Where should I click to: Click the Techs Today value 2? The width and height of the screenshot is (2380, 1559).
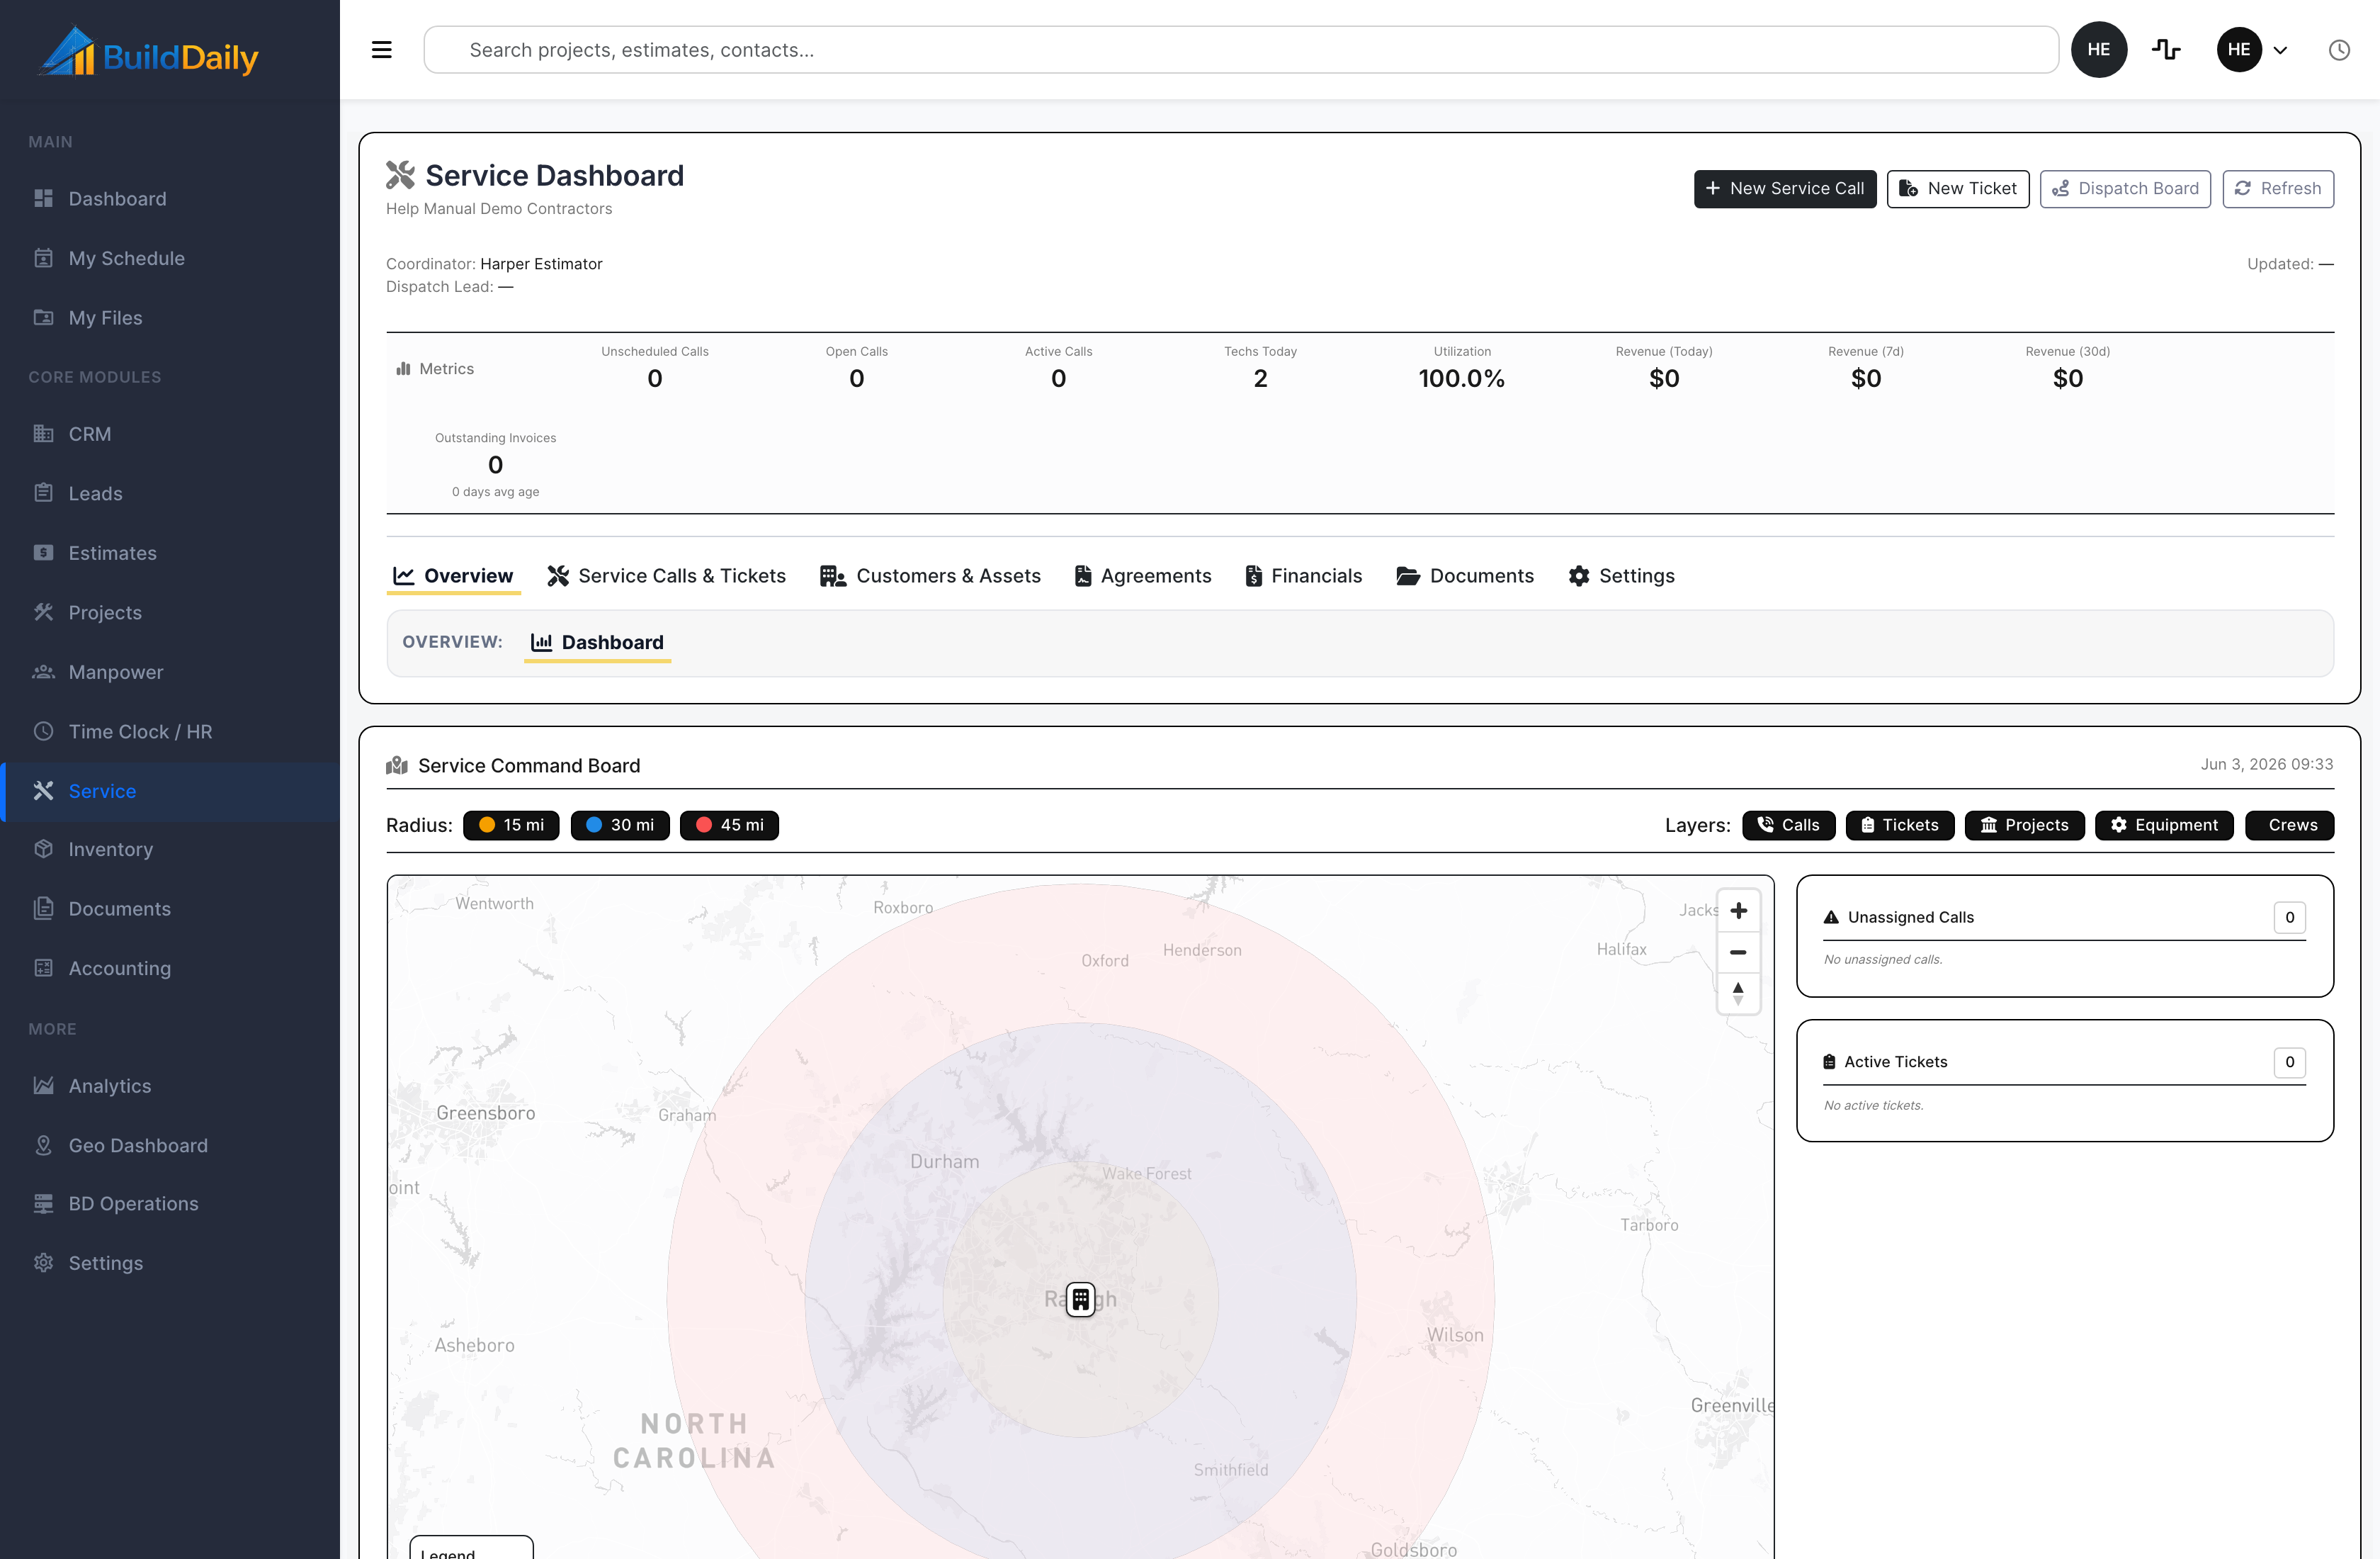coord(1260,378)
